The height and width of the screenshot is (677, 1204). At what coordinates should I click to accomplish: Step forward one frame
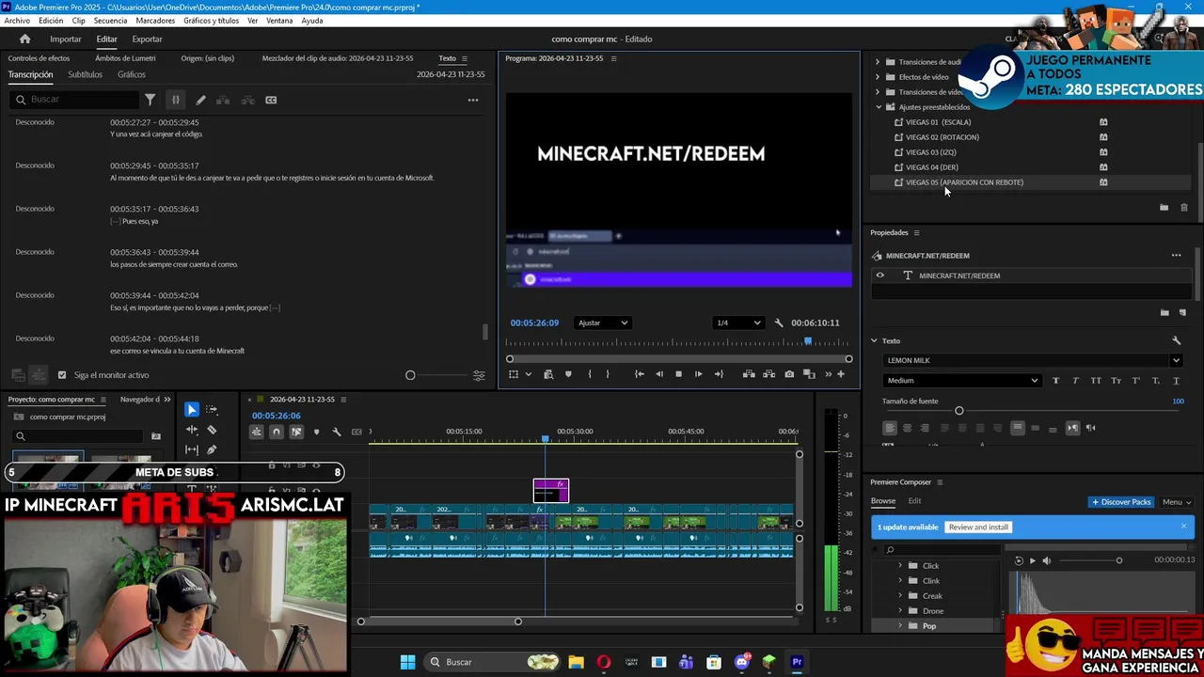tap(698, 374)
